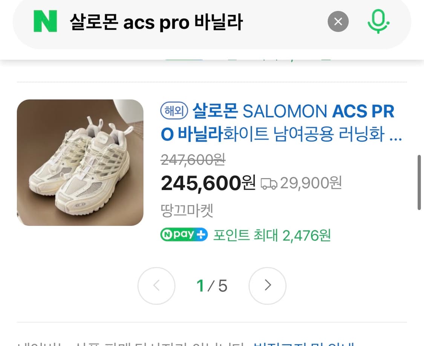Go back using the left pagination arrow
The width and height of the screenshot is (424, 346).
point(156,286)
